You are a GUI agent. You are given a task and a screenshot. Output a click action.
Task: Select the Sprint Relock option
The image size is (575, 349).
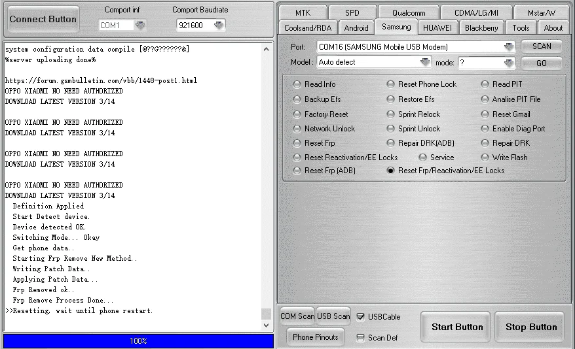point(414,114)
